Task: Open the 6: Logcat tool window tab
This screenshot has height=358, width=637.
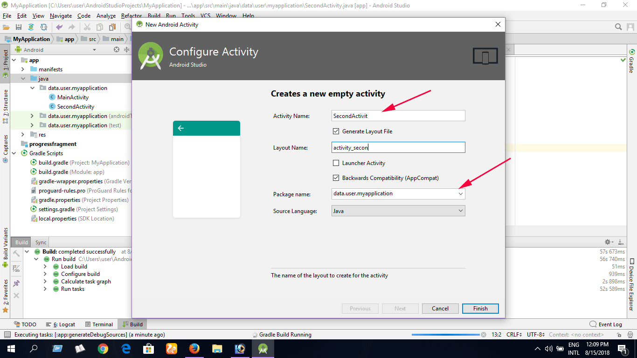Action: (x=61, y=324)
